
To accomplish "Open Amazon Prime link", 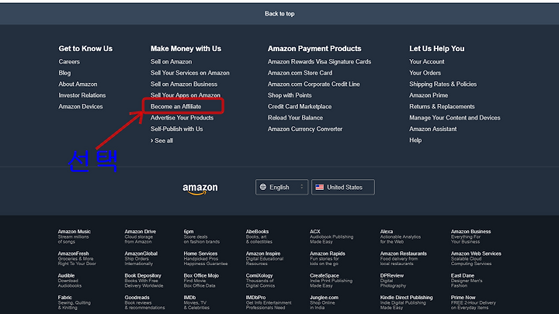I will pyautogui.click(x=429, y=95).
